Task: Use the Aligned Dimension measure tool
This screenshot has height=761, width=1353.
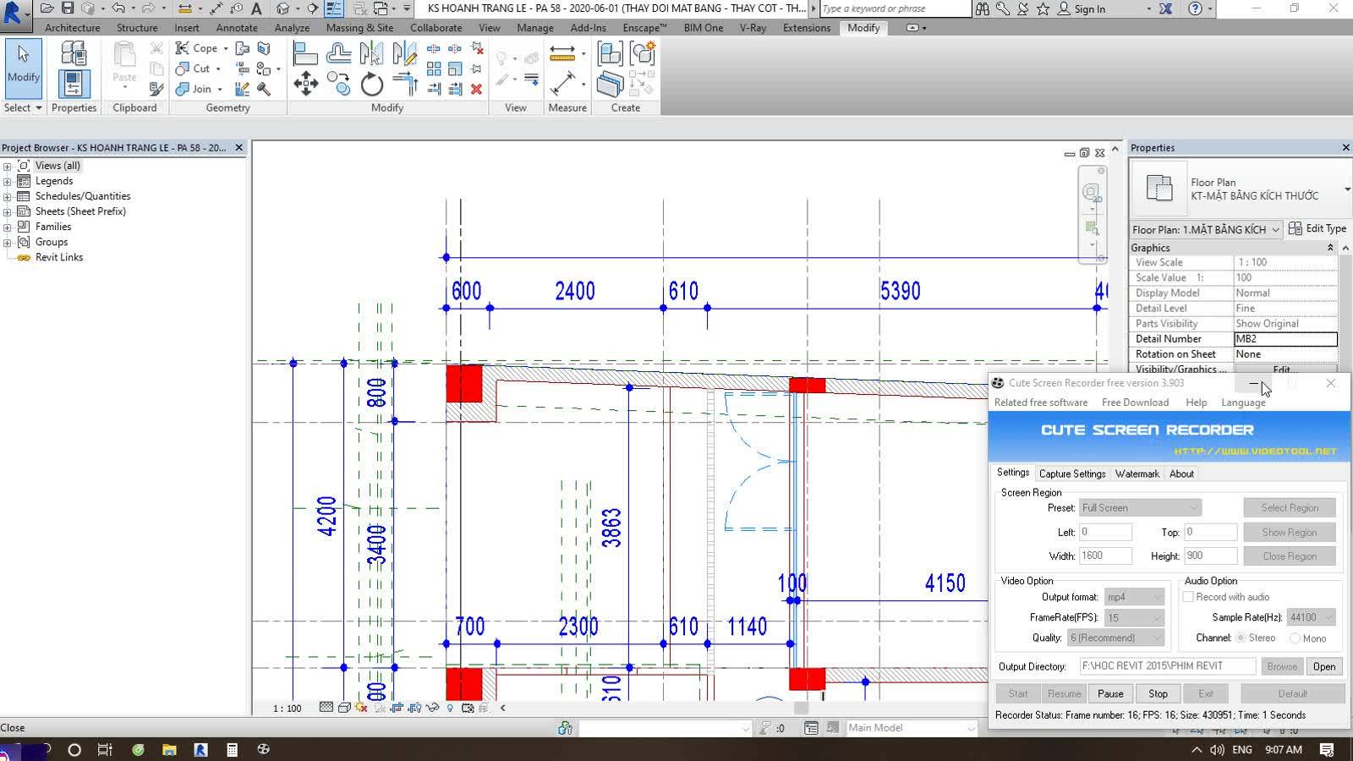Action: (x=562, y=54)
